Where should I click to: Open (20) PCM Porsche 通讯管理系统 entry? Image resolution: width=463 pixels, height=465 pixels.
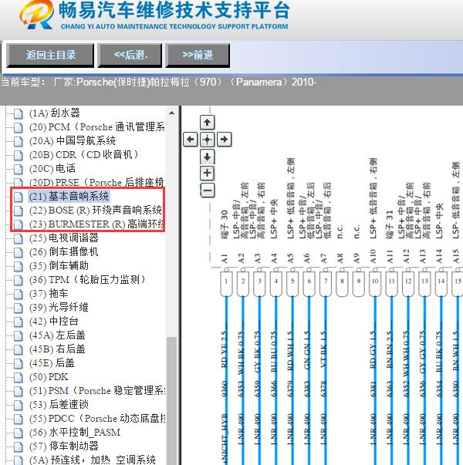point(97,127)
